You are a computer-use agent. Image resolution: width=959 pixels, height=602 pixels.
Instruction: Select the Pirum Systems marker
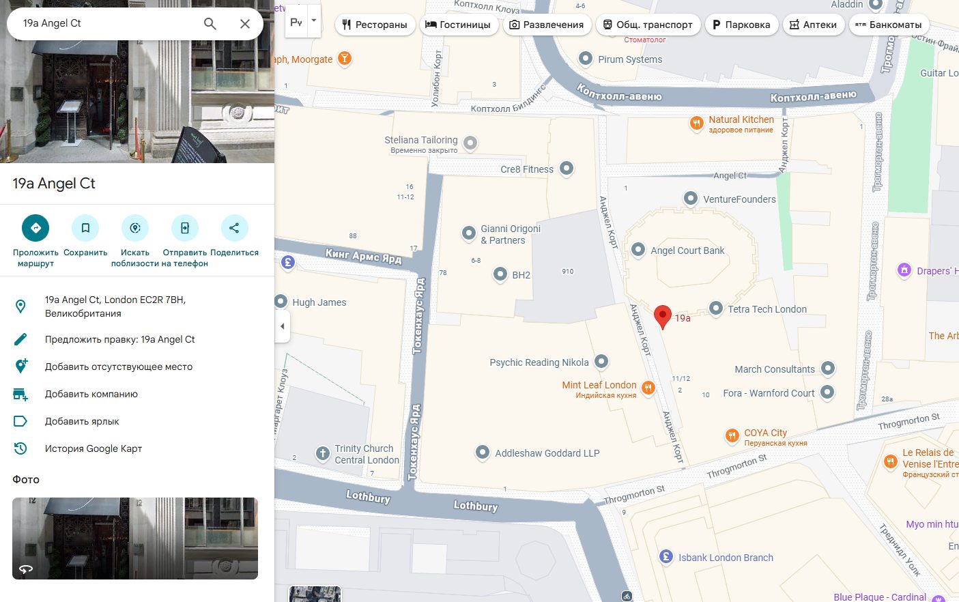point(585,58)
